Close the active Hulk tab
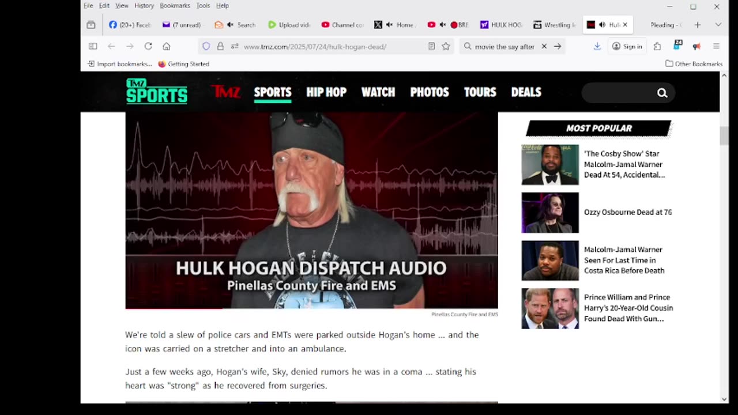 (x=624, y=25)
